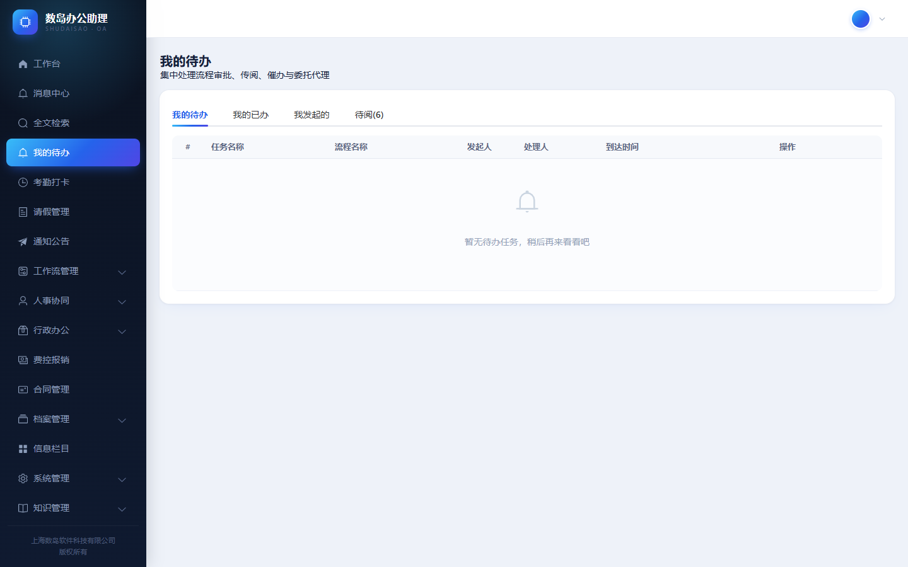Click the 档案管理 icon in sidebar
The width and height of the screenshot is (908, 567).
23,419
